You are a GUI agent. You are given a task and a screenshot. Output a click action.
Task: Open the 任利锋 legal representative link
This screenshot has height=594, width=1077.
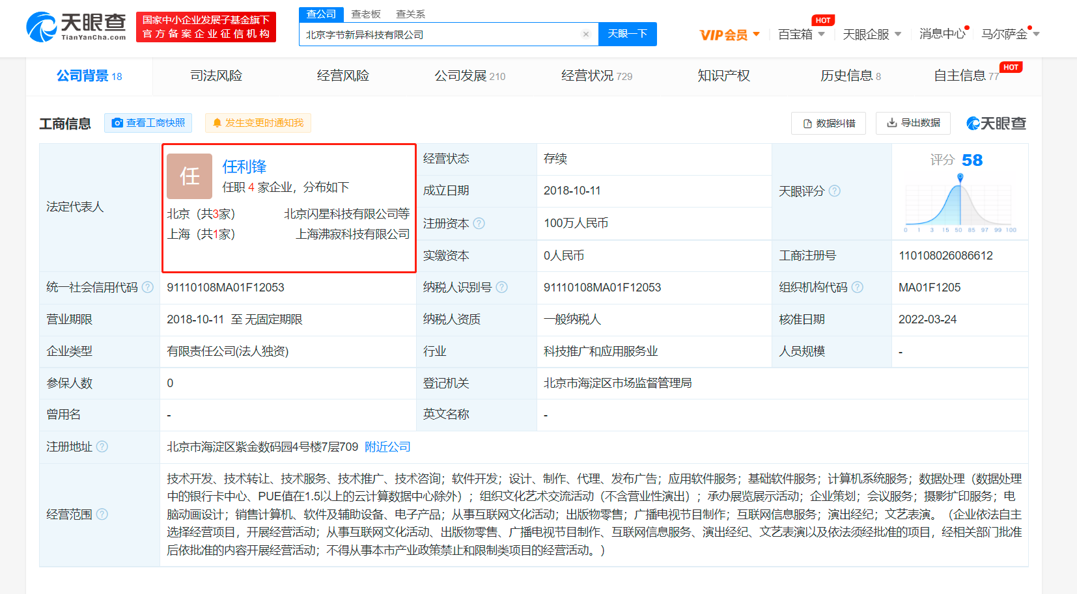[x=244, y=167]
